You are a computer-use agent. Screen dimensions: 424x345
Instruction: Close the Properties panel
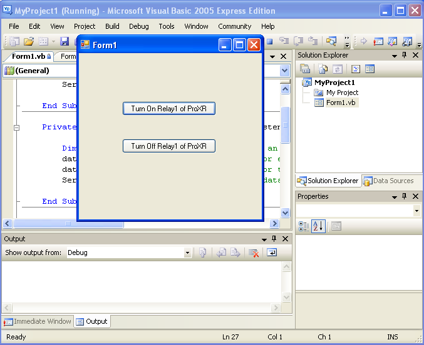tap(415, 196)
